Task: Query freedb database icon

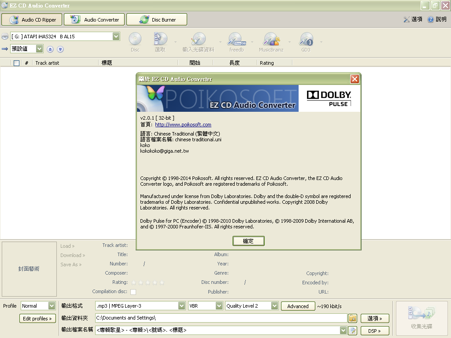Action: 237,42
